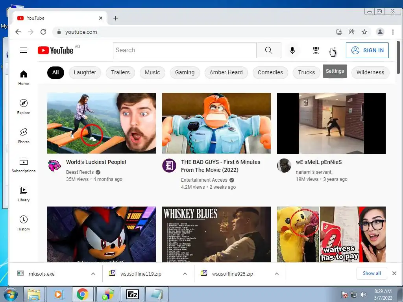
Task: Bookmark this page with the star icon
Action: [x=364, y=32]
